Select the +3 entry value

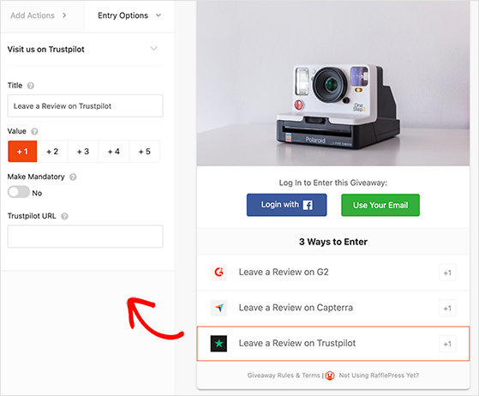pos(83,151)
